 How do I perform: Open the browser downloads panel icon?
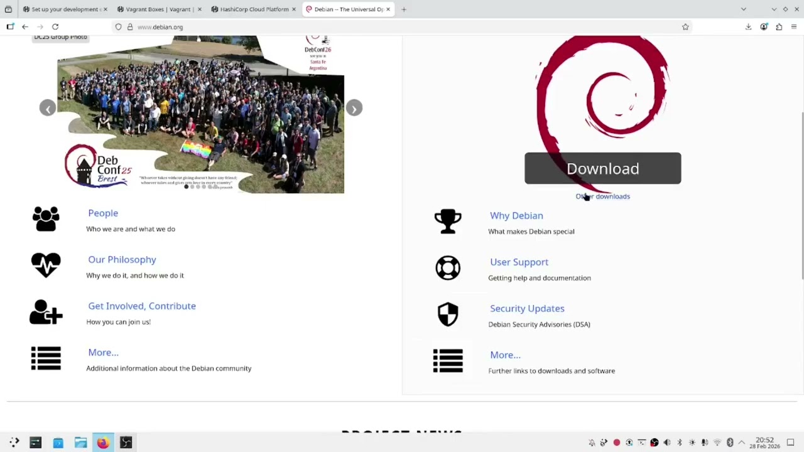click(748, 27)
